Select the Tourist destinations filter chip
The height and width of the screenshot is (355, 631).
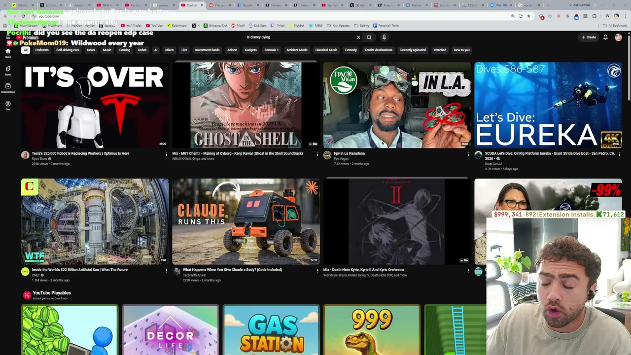tap(379, 50)
